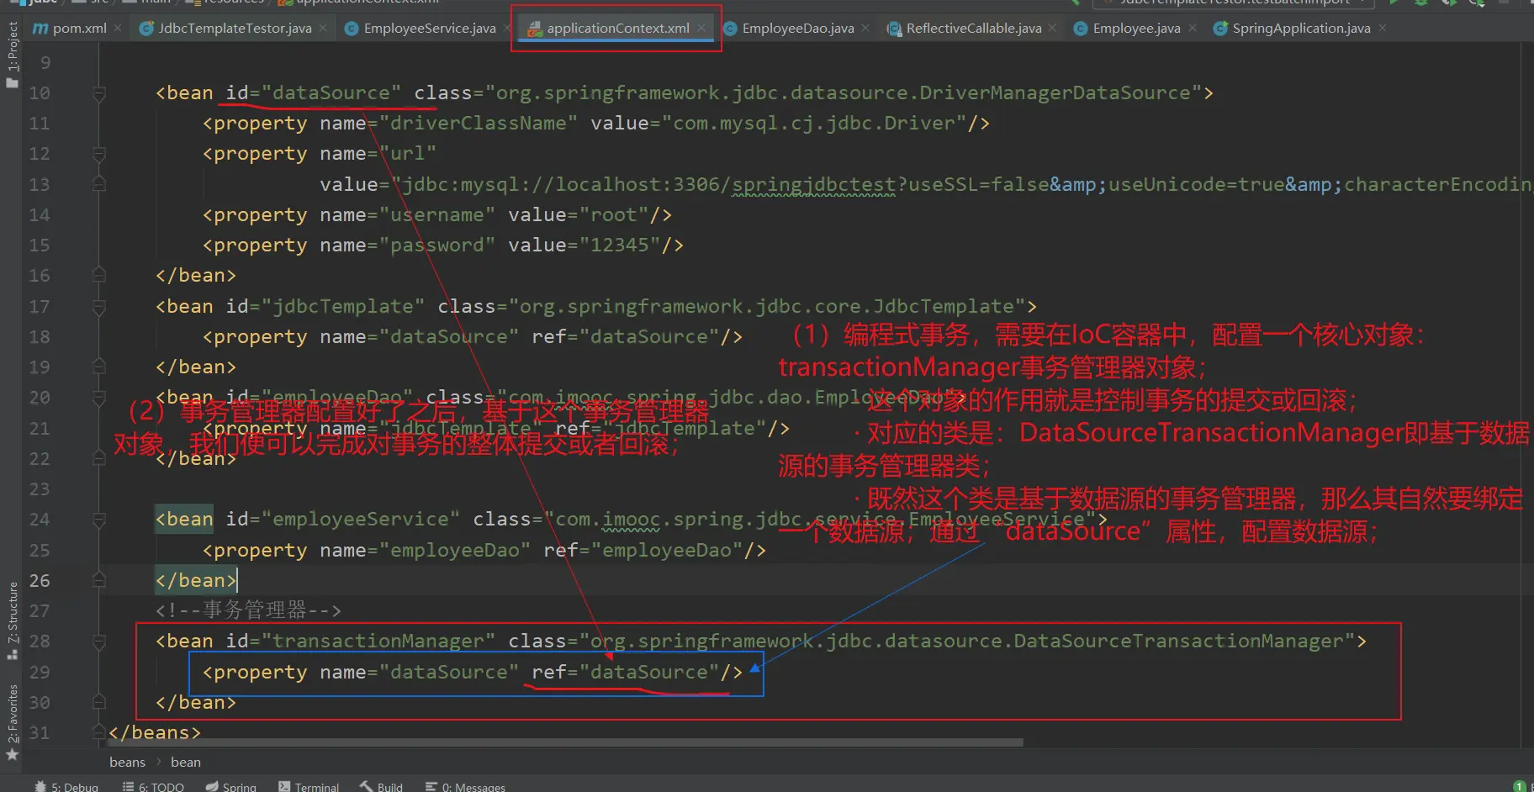Viewport: 1534px width, 792px height.
Task: Click the Messages icon in bottom bar
Action: (431, 787)
